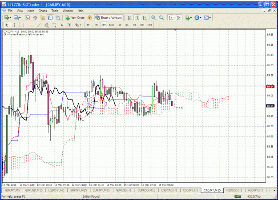Open the View menu
The width and height of the screenshot is (278, 200).
(20, 11)
